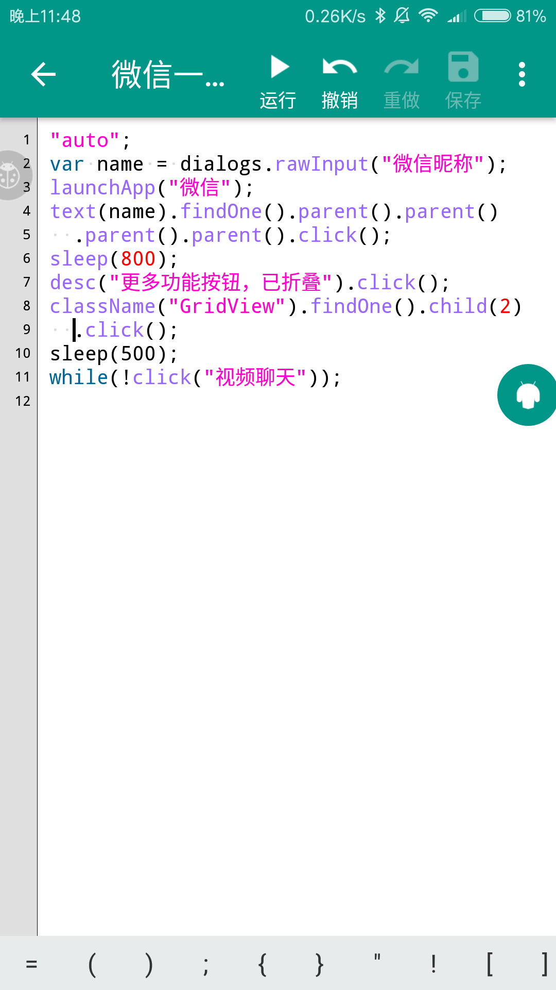Click the desc call on line 7

pyautogui.click(x=73, y=283)
